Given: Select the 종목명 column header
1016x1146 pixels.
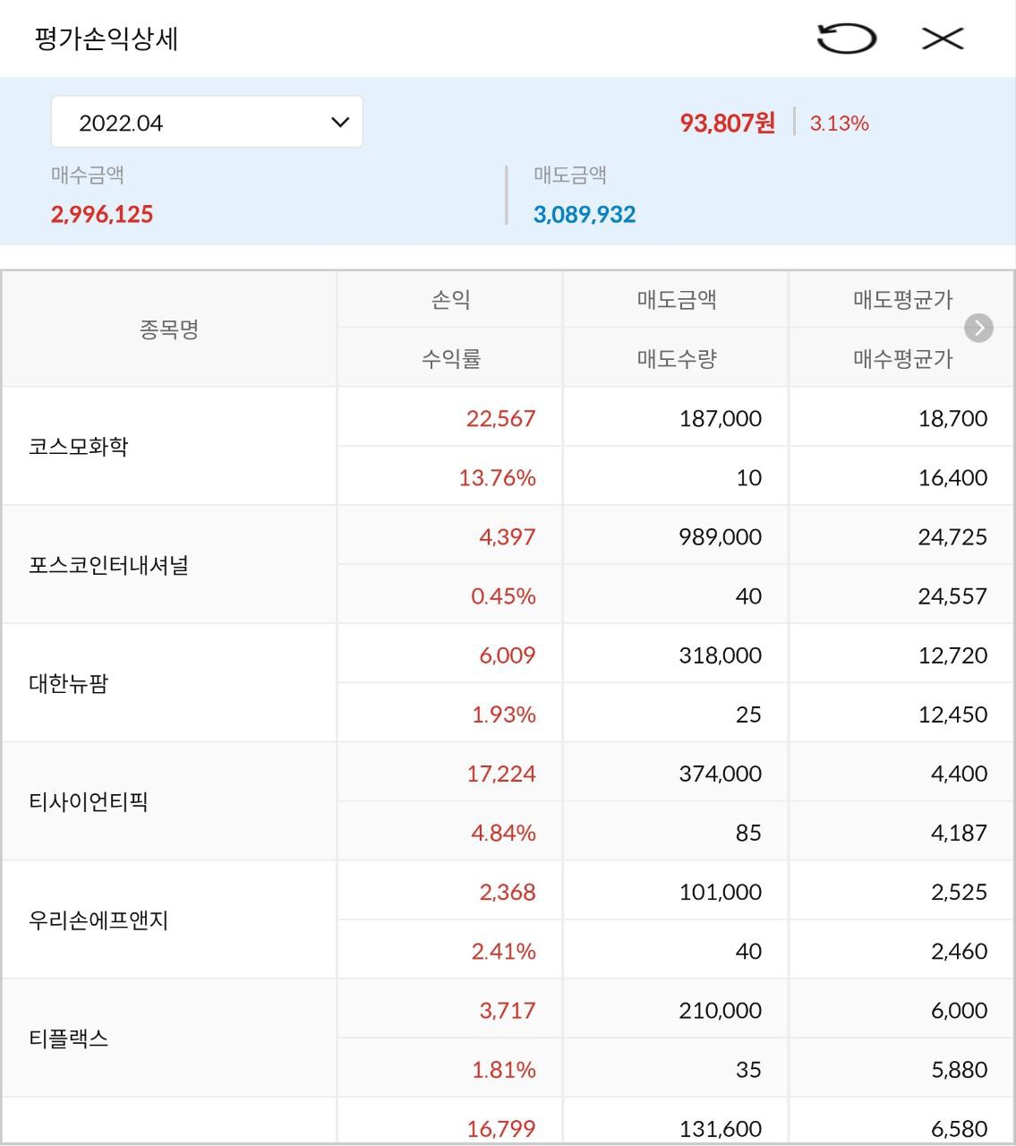Looking at the screenshot, I should tap(169, 329).
